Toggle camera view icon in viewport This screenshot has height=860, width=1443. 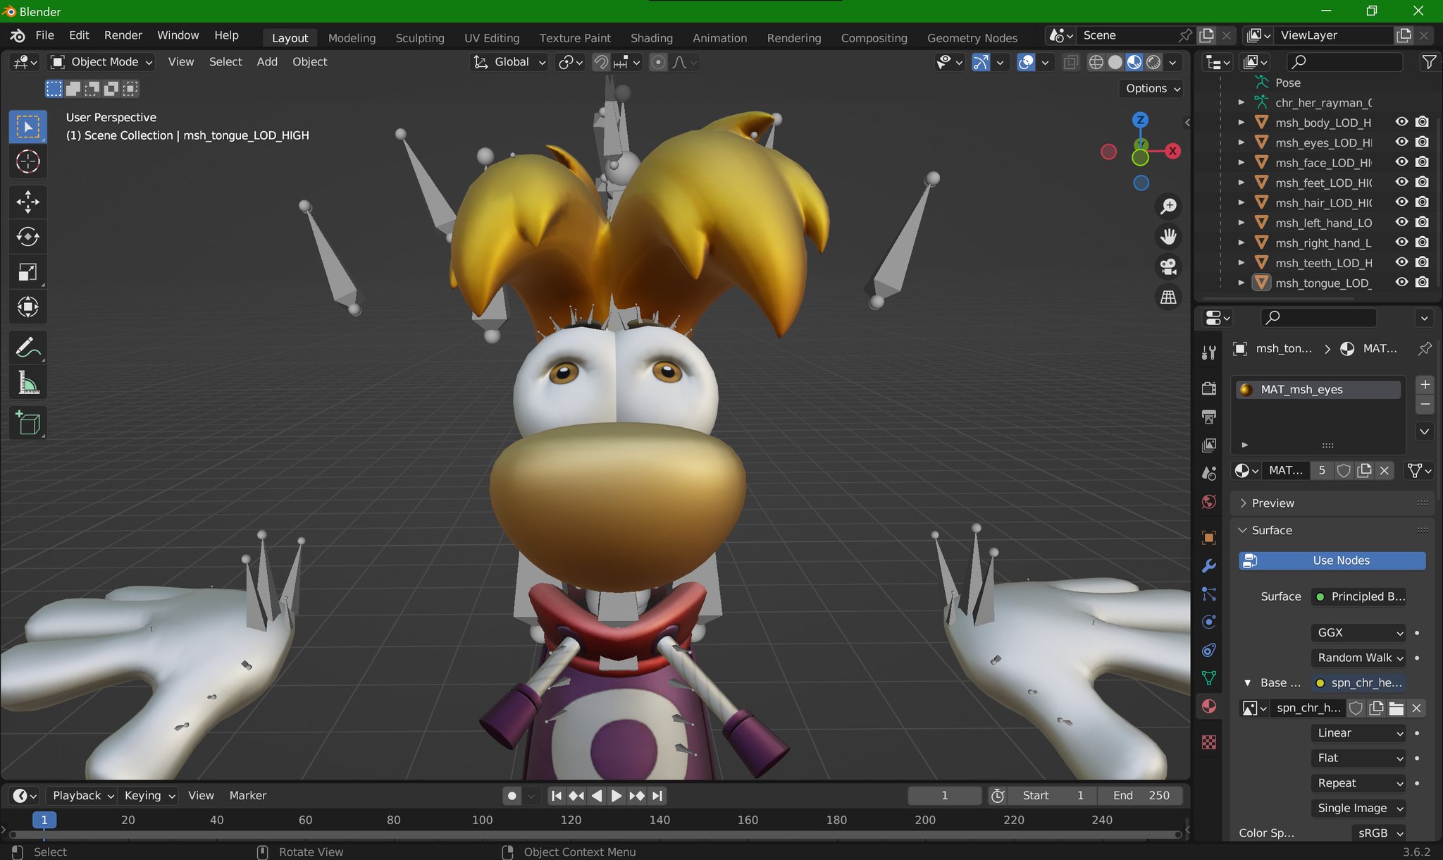pyautogui.click(x=1168, y=266)
